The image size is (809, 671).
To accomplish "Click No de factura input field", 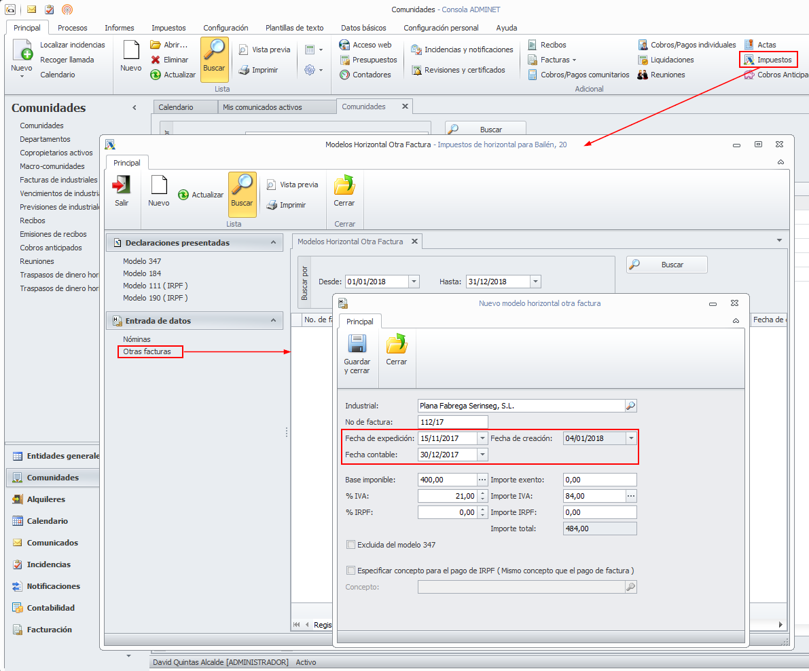I will point(452,422).
